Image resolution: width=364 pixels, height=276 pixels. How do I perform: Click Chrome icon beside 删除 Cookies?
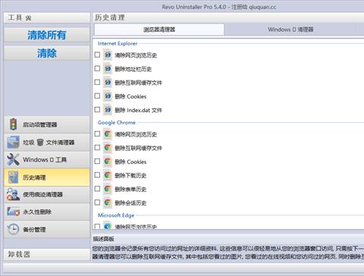pos(108,162)
